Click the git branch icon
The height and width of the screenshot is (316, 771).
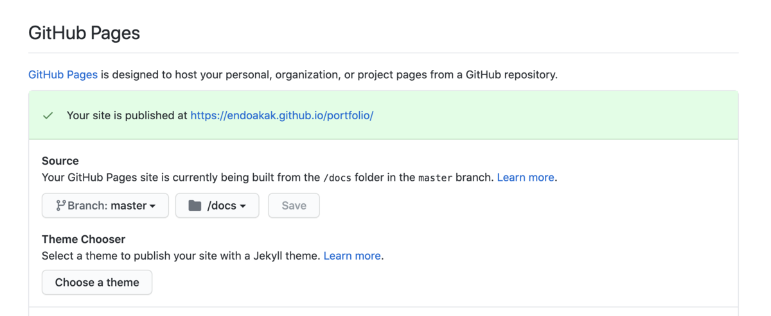coord(60,206)
